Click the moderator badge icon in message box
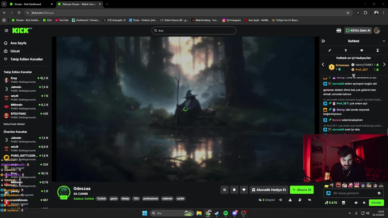Image resolution: width=388 pixels, height=218 pixels. click(x=328, y=193)
